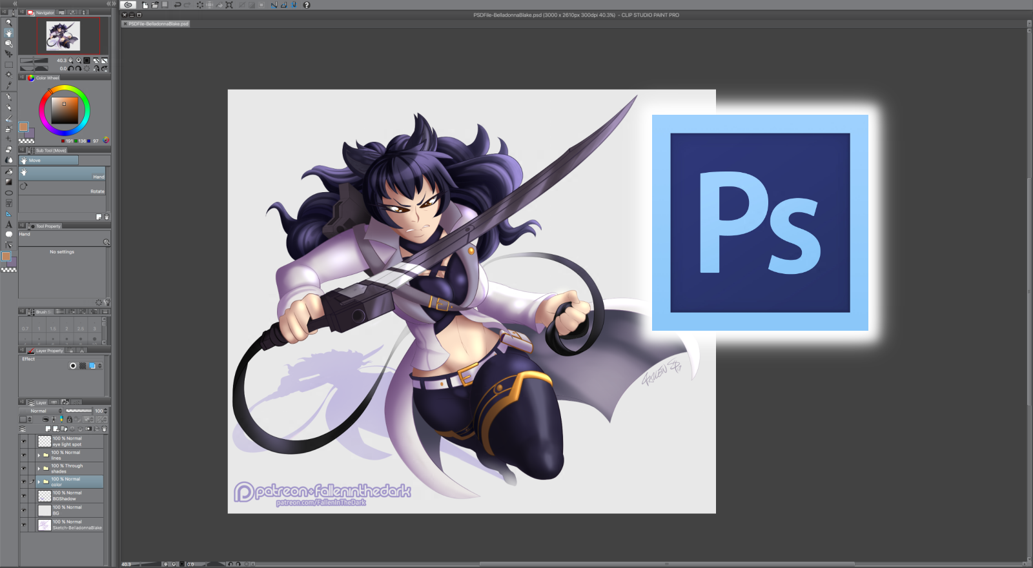Select the Eyedropper tool
This screenshot has width=1033, height=568.
point(8,86)
